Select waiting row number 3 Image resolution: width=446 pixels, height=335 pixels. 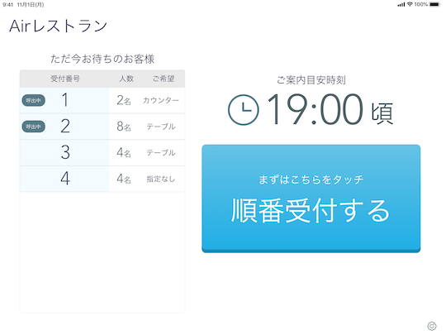[102, 153]
